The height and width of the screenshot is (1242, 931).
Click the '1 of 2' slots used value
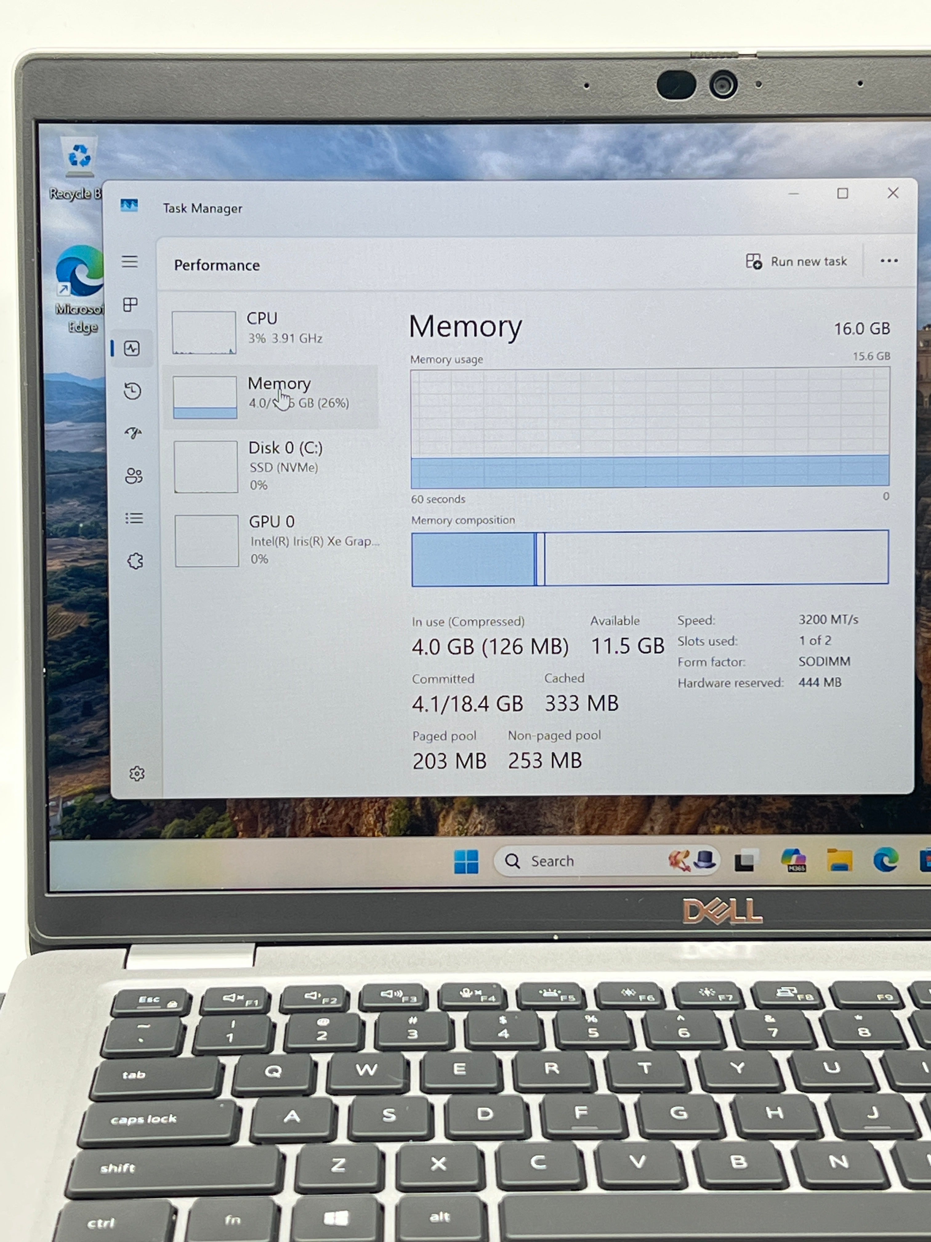[x=815, y=641]
